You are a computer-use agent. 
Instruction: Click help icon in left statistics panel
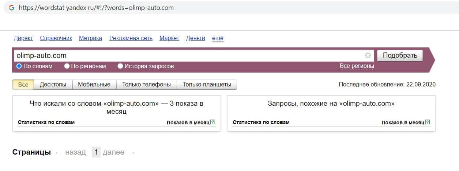(213, 123)
